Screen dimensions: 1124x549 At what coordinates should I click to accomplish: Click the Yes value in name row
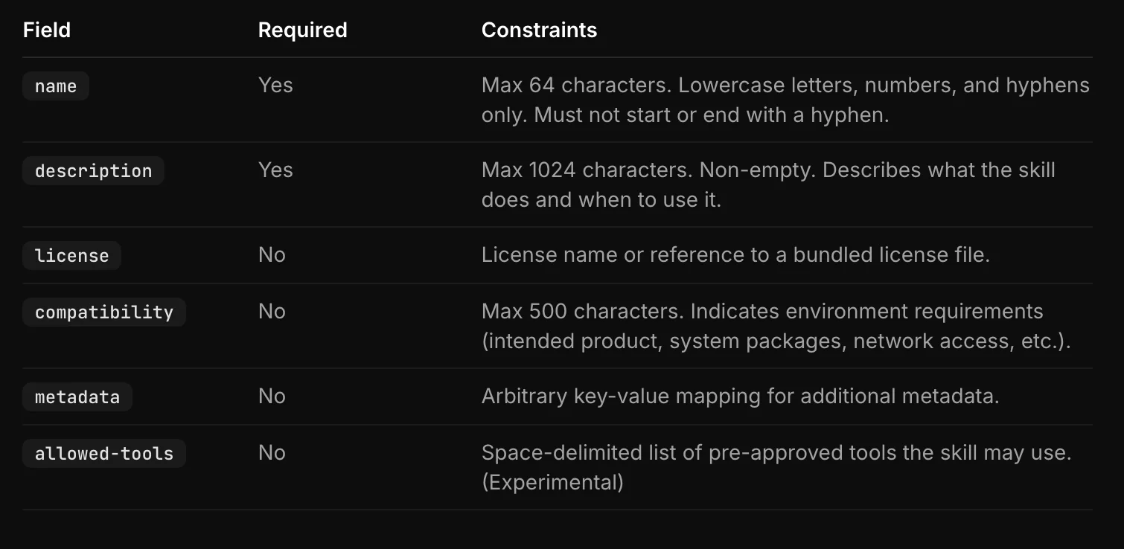tap(275, 86)
